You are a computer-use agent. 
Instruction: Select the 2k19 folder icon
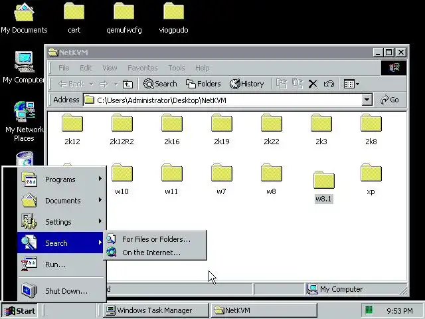coord(222,123)
